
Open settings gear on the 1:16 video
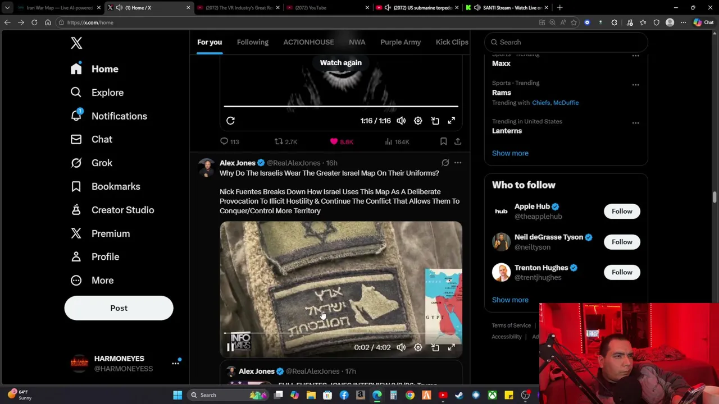418,121
